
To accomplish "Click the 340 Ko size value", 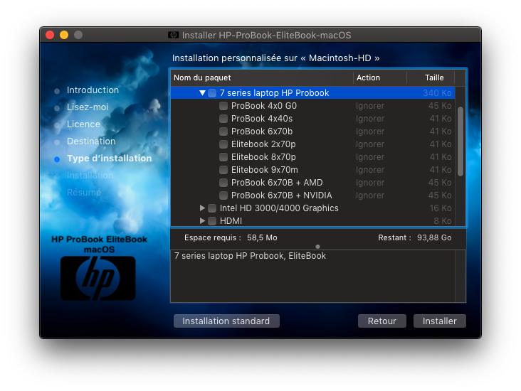I will (437, 93).
